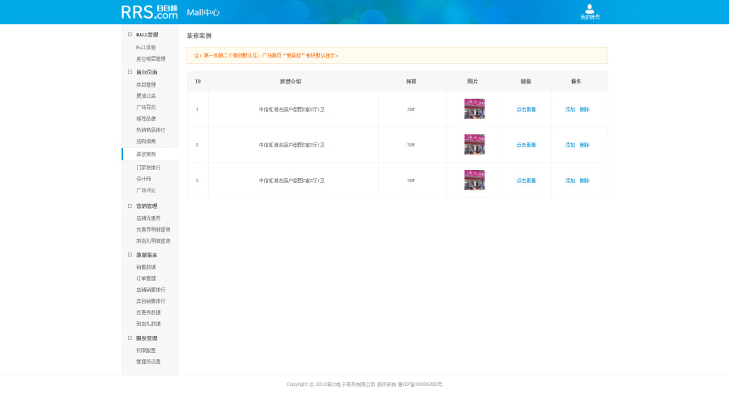The height and width of the screenshot is (403, 729).
Task: Open 类目销售排行 in the sidebar
Action: point(151,301)
